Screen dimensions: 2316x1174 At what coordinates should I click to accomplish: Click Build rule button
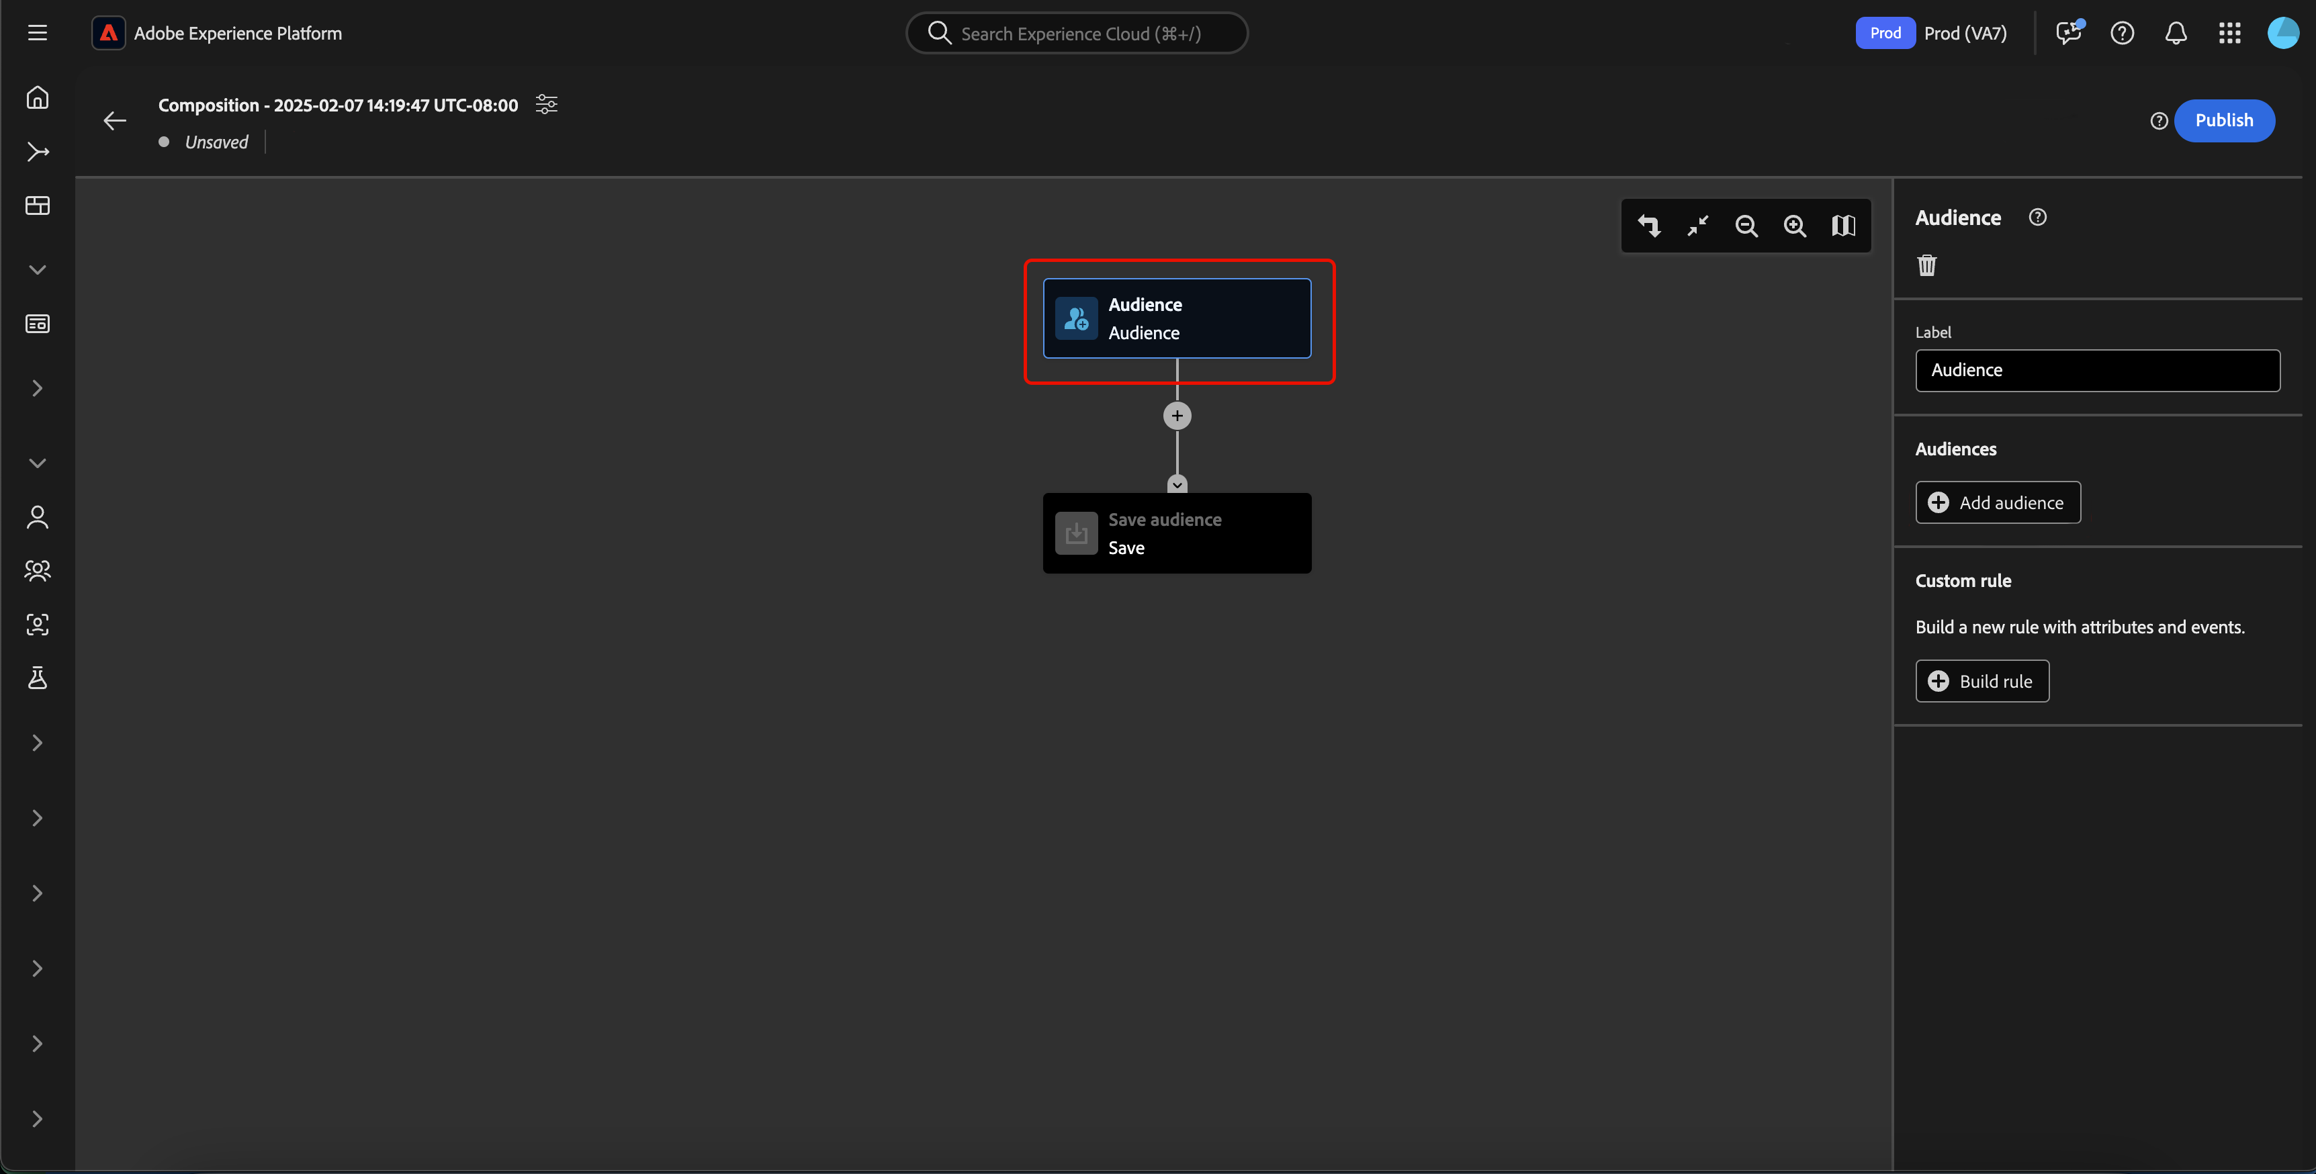pos(1981,680)
